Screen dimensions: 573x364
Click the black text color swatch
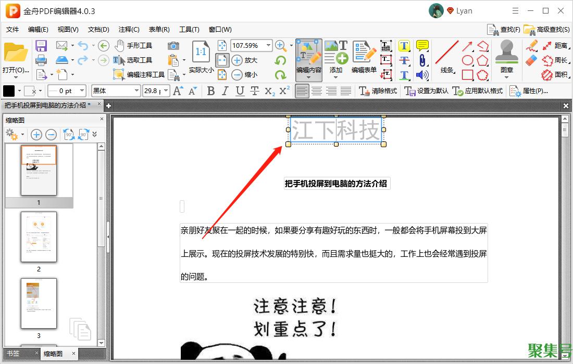9,91
